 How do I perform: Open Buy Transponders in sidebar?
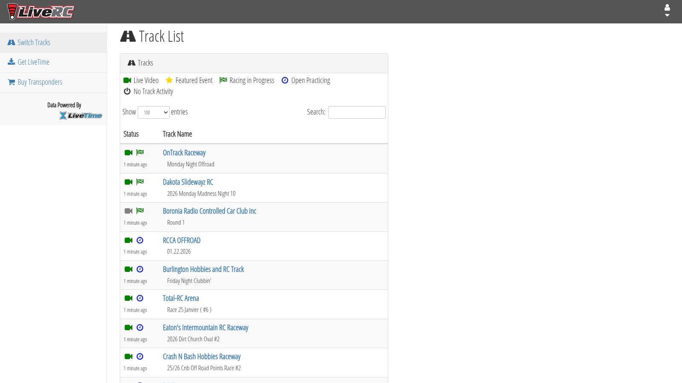click(x=53, y=82)
